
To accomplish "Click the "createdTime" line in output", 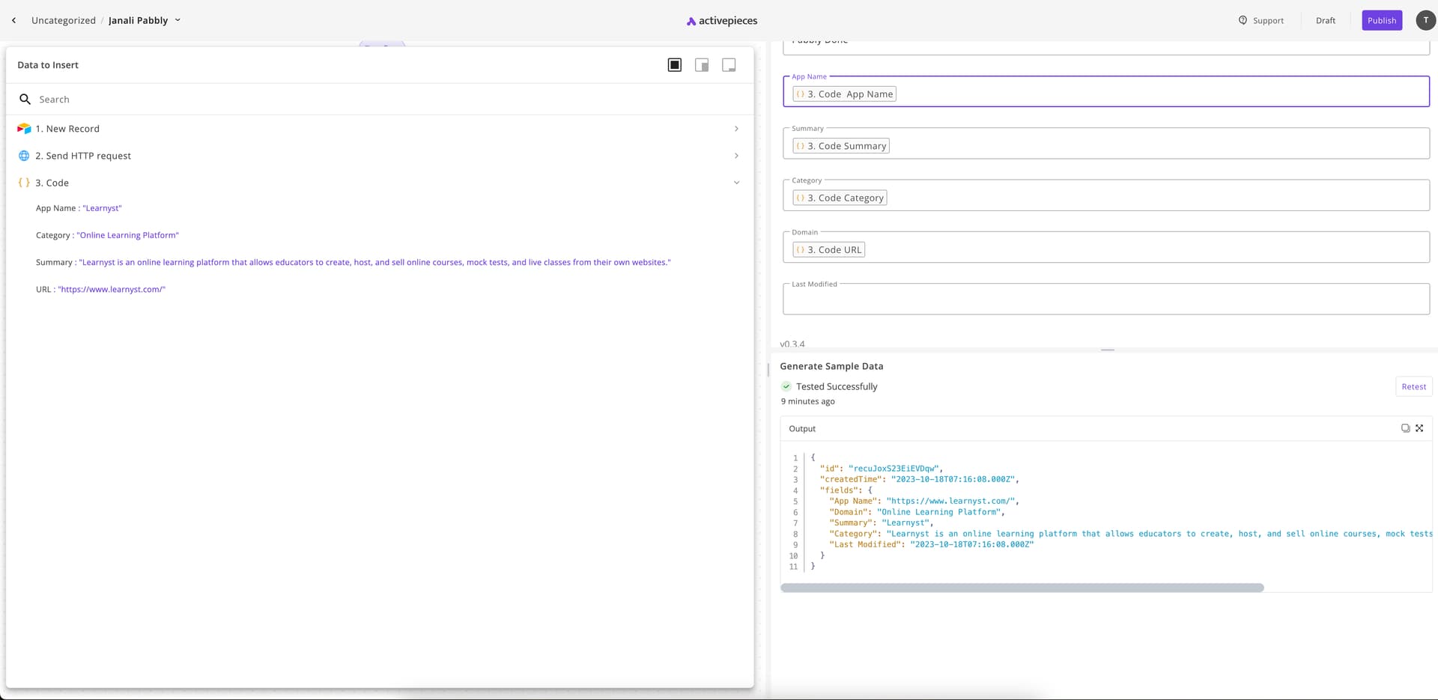I will 919,479.
